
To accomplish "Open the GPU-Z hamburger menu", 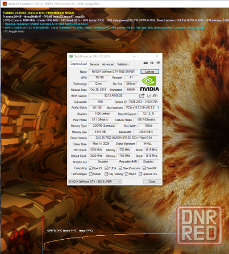I will pyautogui.click(x=159, y=63).
